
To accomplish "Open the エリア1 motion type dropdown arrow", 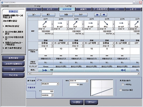I will [x=52, y=24].
